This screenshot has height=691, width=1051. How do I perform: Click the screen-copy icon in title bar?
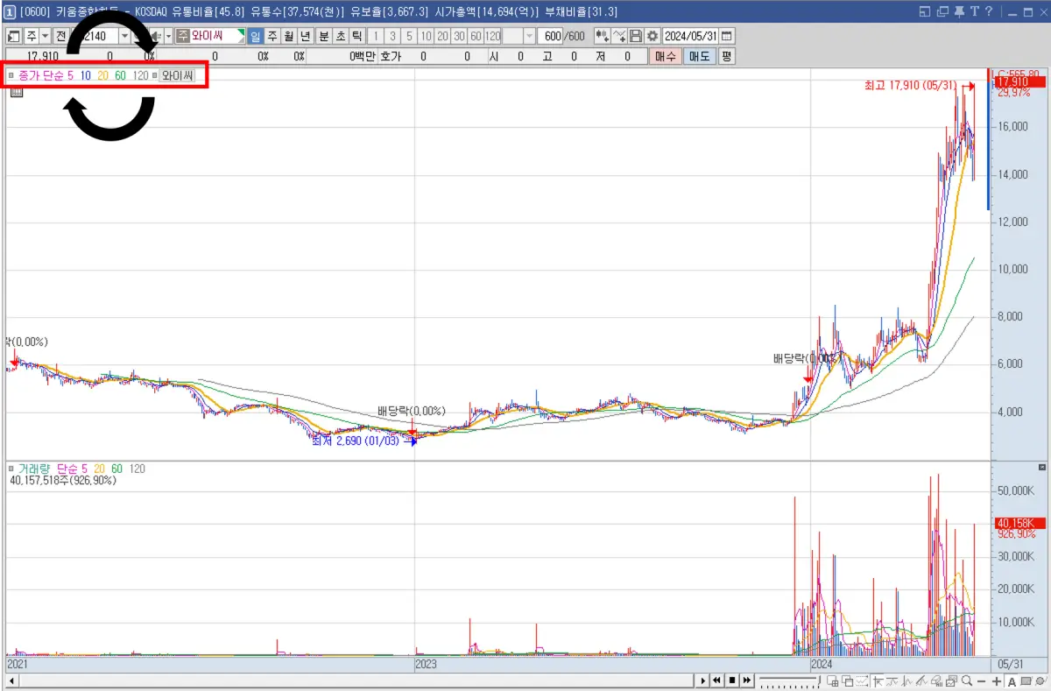pos(942,11)
